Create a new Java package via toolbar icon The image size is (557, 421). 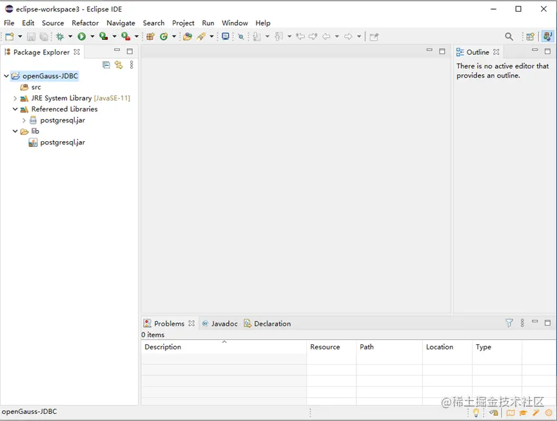pos(150,36)
